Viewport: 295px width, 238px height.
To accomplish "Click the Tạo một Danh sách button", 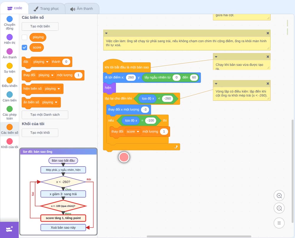I will [x=45, y=115].
